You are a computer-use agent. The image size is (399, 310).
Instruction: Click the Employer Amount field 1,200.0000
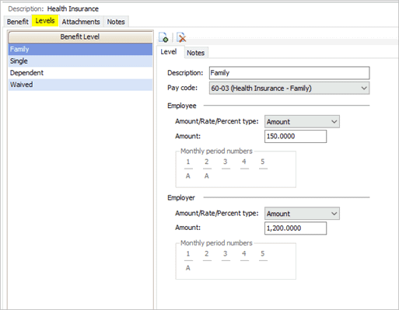(296, 228)
